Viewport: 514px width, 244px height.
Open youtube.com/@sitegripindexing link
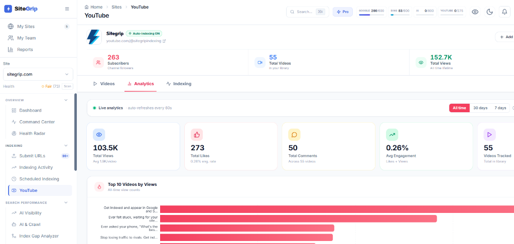coord(134,41)
